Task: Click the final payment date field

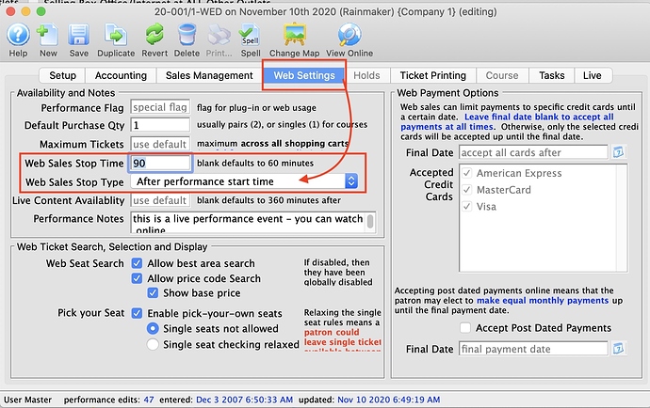Action: (x=533, y=349)
